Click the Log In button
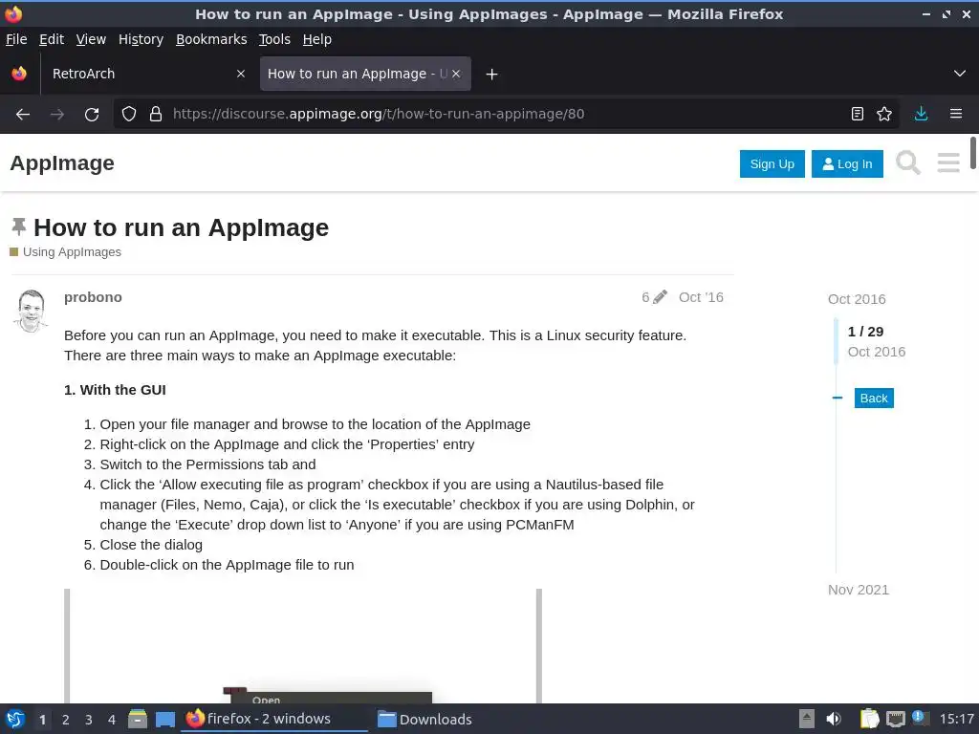Viewport: 979px width, 734px height. coord(847,164)
